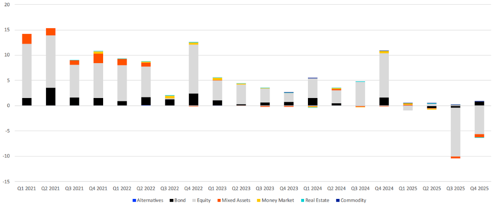Toggle the Commodity legend entry
Screen dimensions: 495x208
pos(353,200)
